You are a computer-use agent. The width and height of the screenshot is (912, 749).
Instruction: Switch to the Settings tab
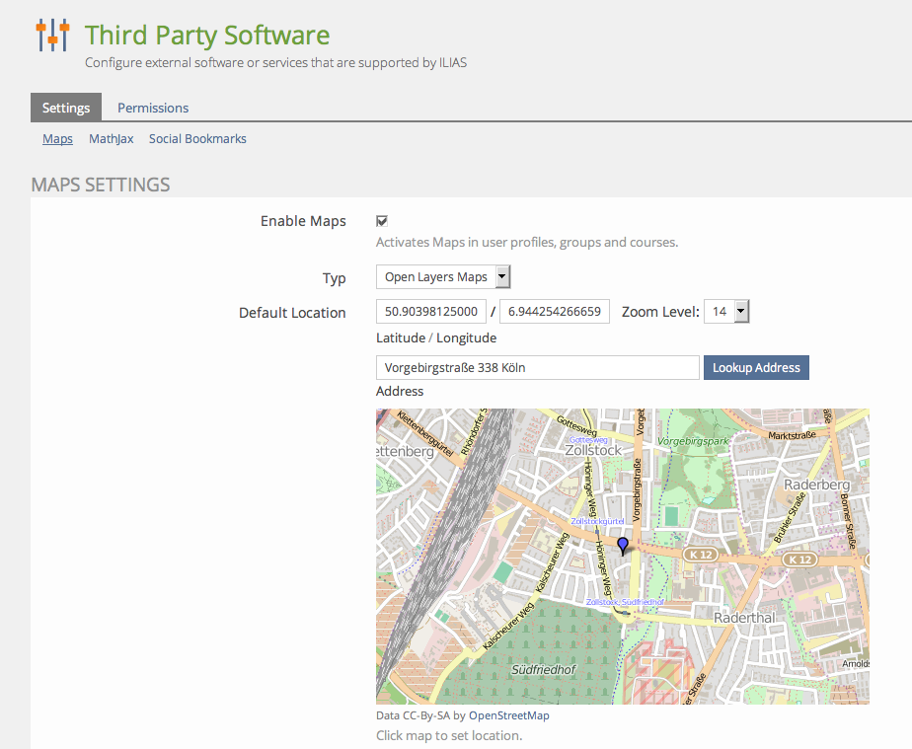66,108
